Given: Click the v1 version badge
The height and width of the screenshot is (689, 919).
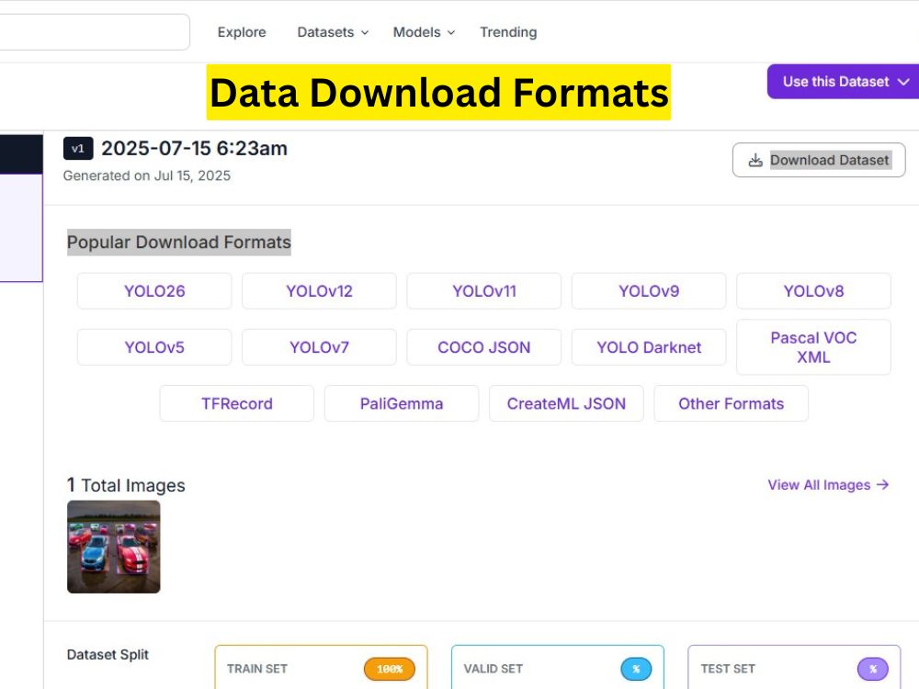Looking at the screenshot, I should [78, 149].
